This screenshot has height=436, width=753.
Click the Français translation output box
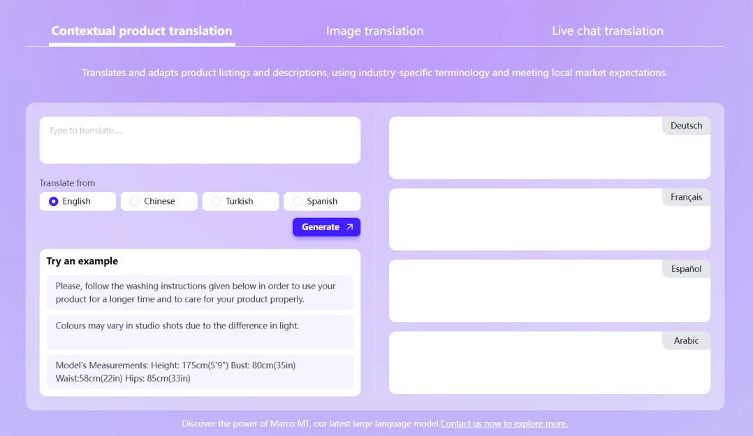tap(549, 219)
